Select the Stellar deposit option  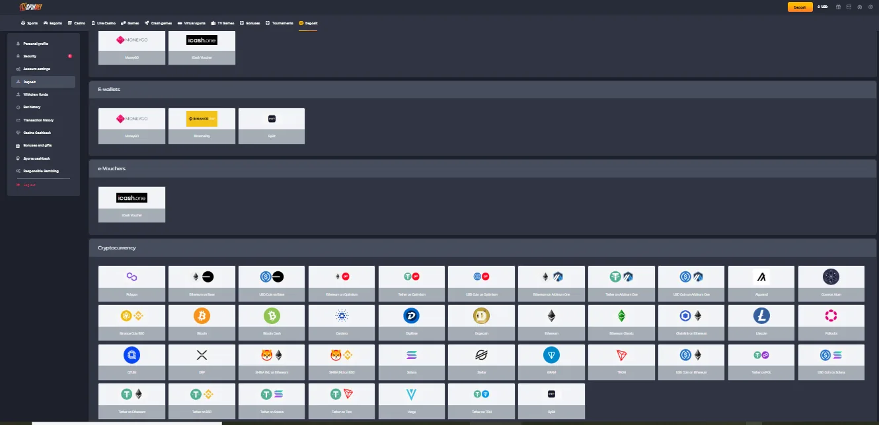tap(482, 362)
